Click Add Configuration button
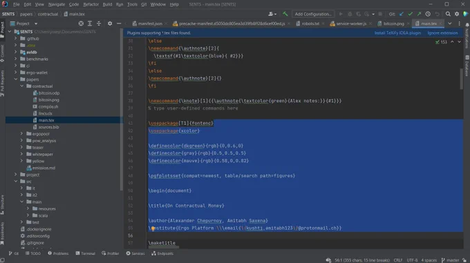 pos(313,14)
